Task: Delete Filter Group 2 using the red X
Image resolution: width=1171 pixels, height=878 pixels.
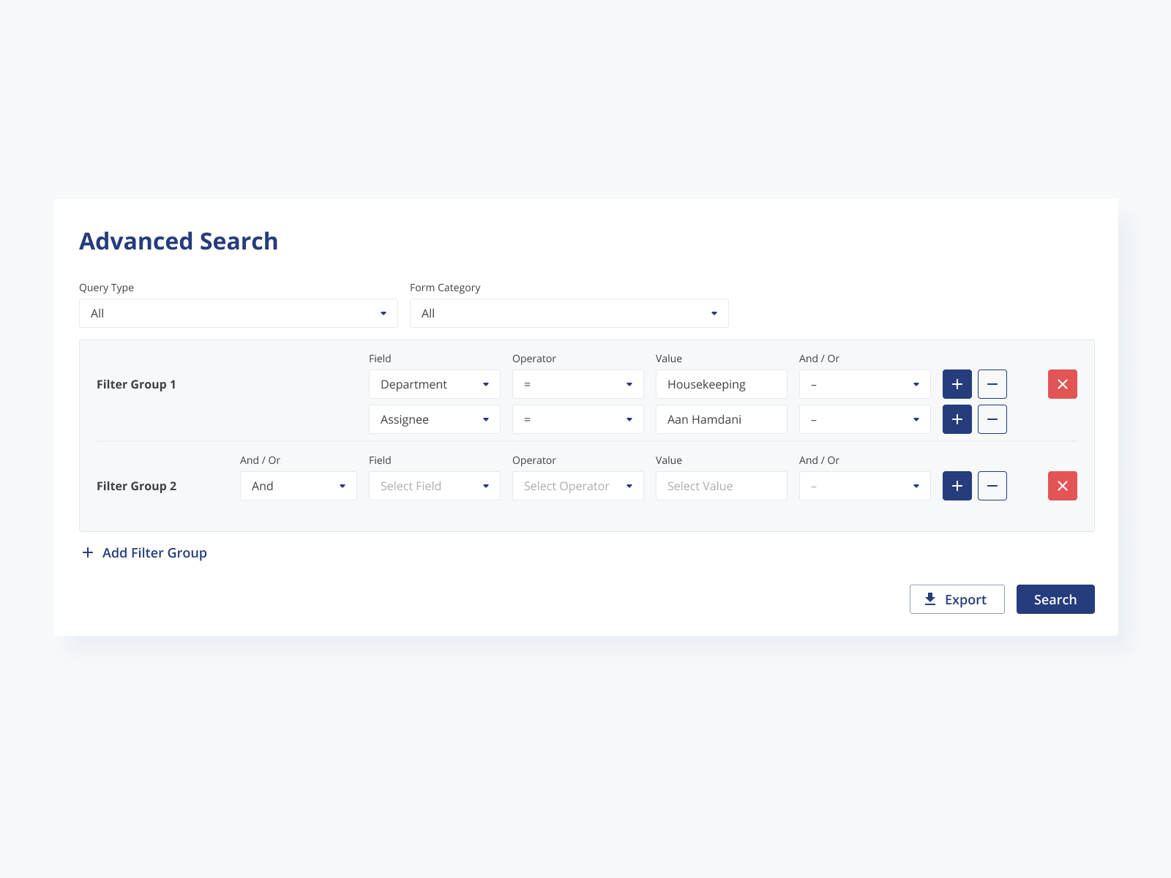Action: click(x=1062, y=486)
